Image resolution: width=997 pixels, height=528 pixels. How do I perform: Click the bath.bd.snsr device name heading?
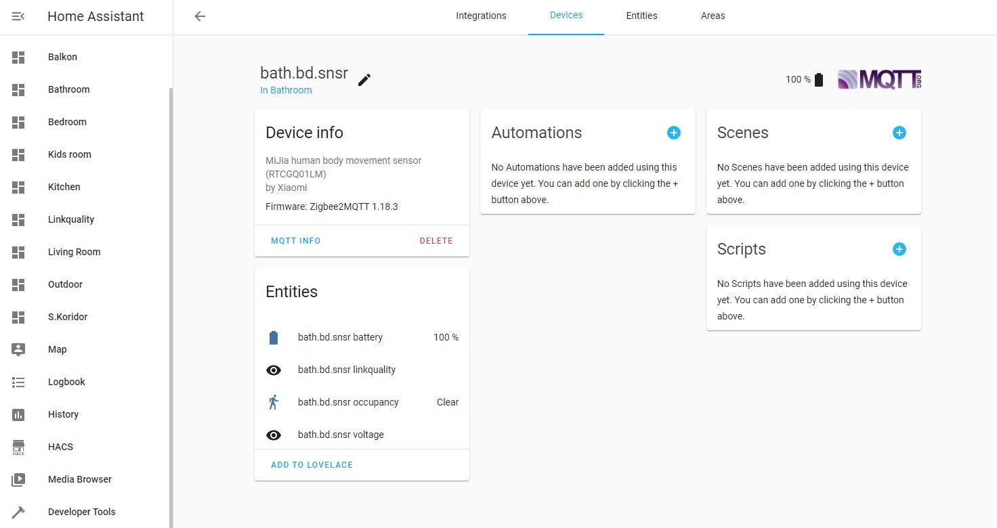pos(304,73)
